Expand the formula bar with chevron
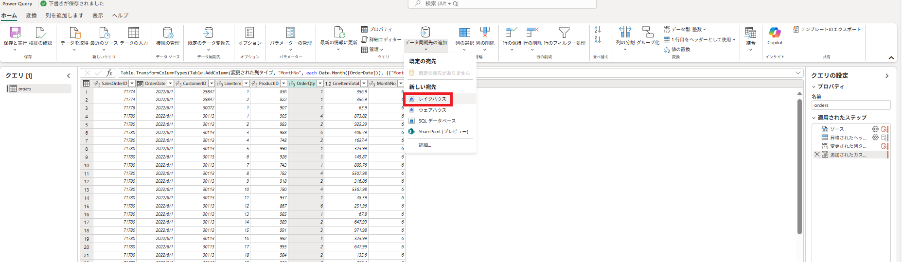The height and width of the screenshot is (262, 902). (798, 73)
